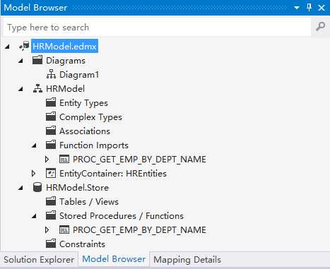
Task: Click the EntityContainer HREntities icon
Action: coord(51,174)
